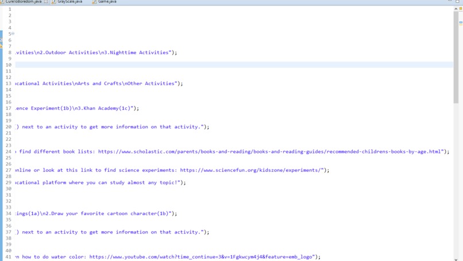Maximize the editor area

click(457, 1)
